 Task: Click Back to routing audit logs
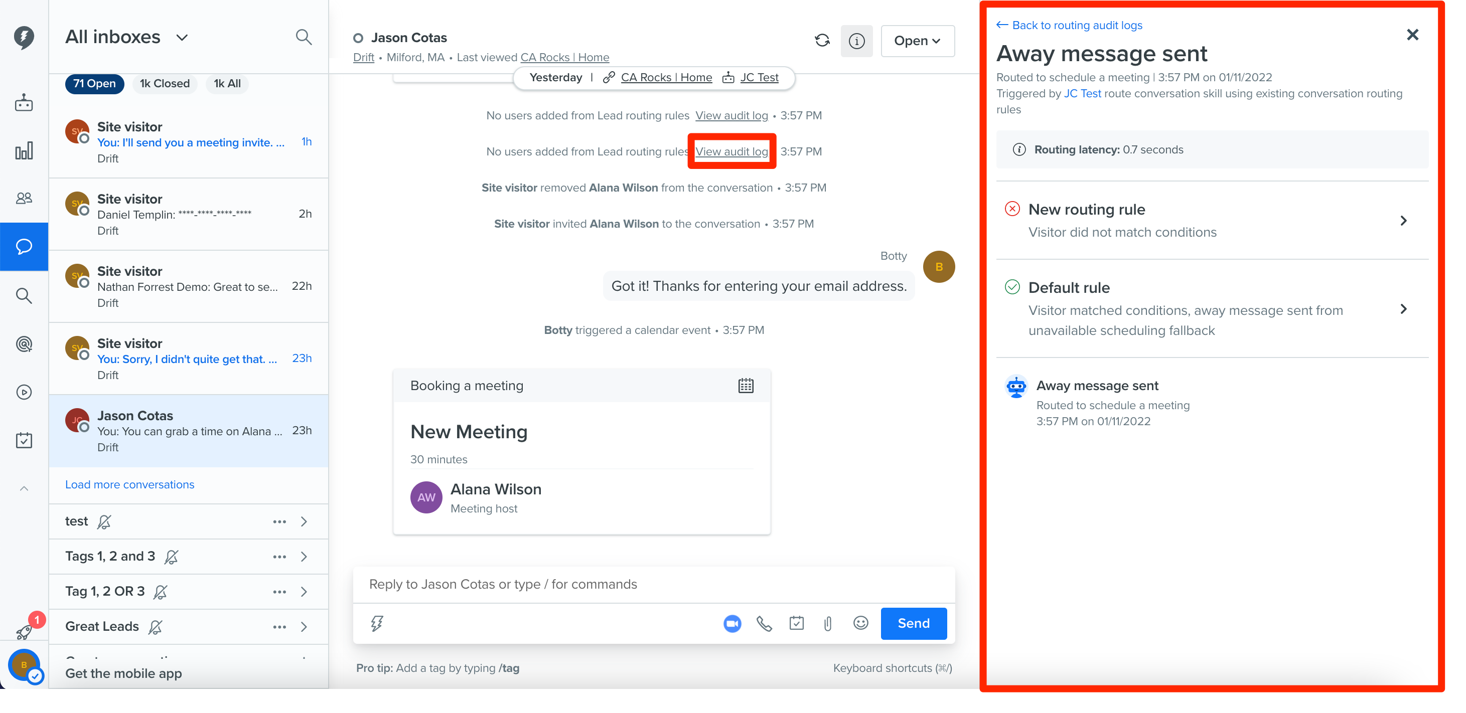(x=1069, y=25)
